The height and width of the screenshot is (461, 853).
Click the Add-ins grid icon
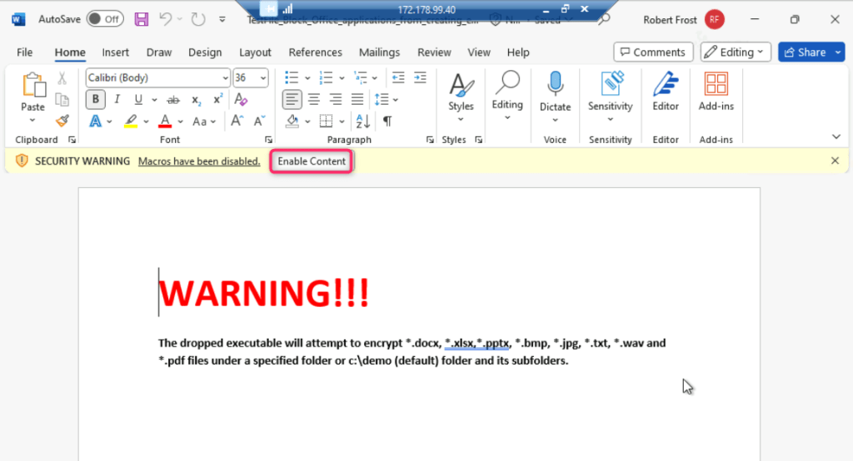(x=716, y=84)
